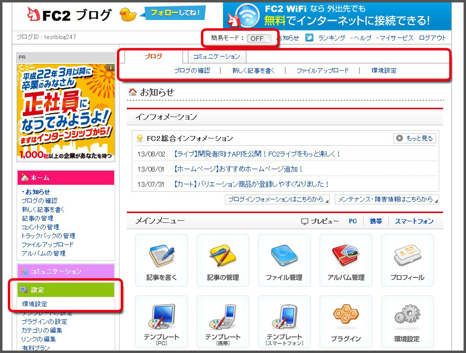Screen dimensions: 466x353
Task: Toggle the 簡易モード OFF switch
Action: click(x=259, y=39)
